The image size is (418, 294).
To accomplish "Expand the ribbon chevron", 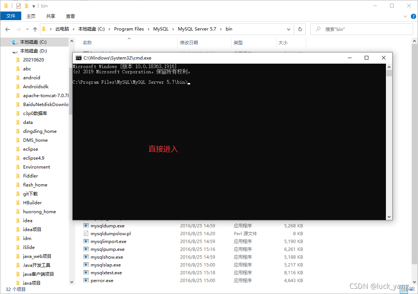I will tap(405, 16).
